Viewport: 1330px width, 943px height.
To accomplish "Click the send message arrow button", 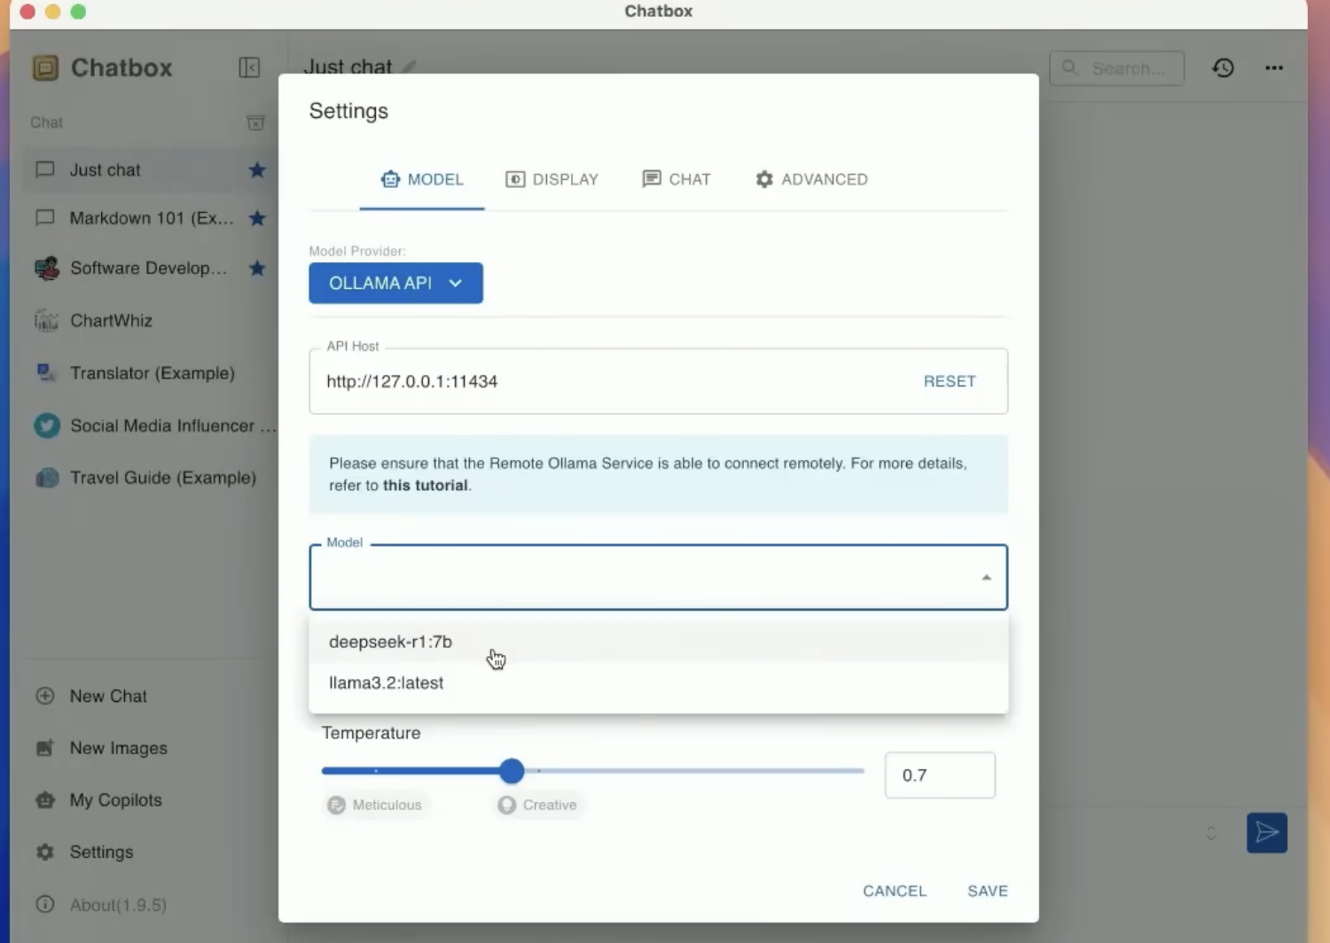I will coord(1267,832).
